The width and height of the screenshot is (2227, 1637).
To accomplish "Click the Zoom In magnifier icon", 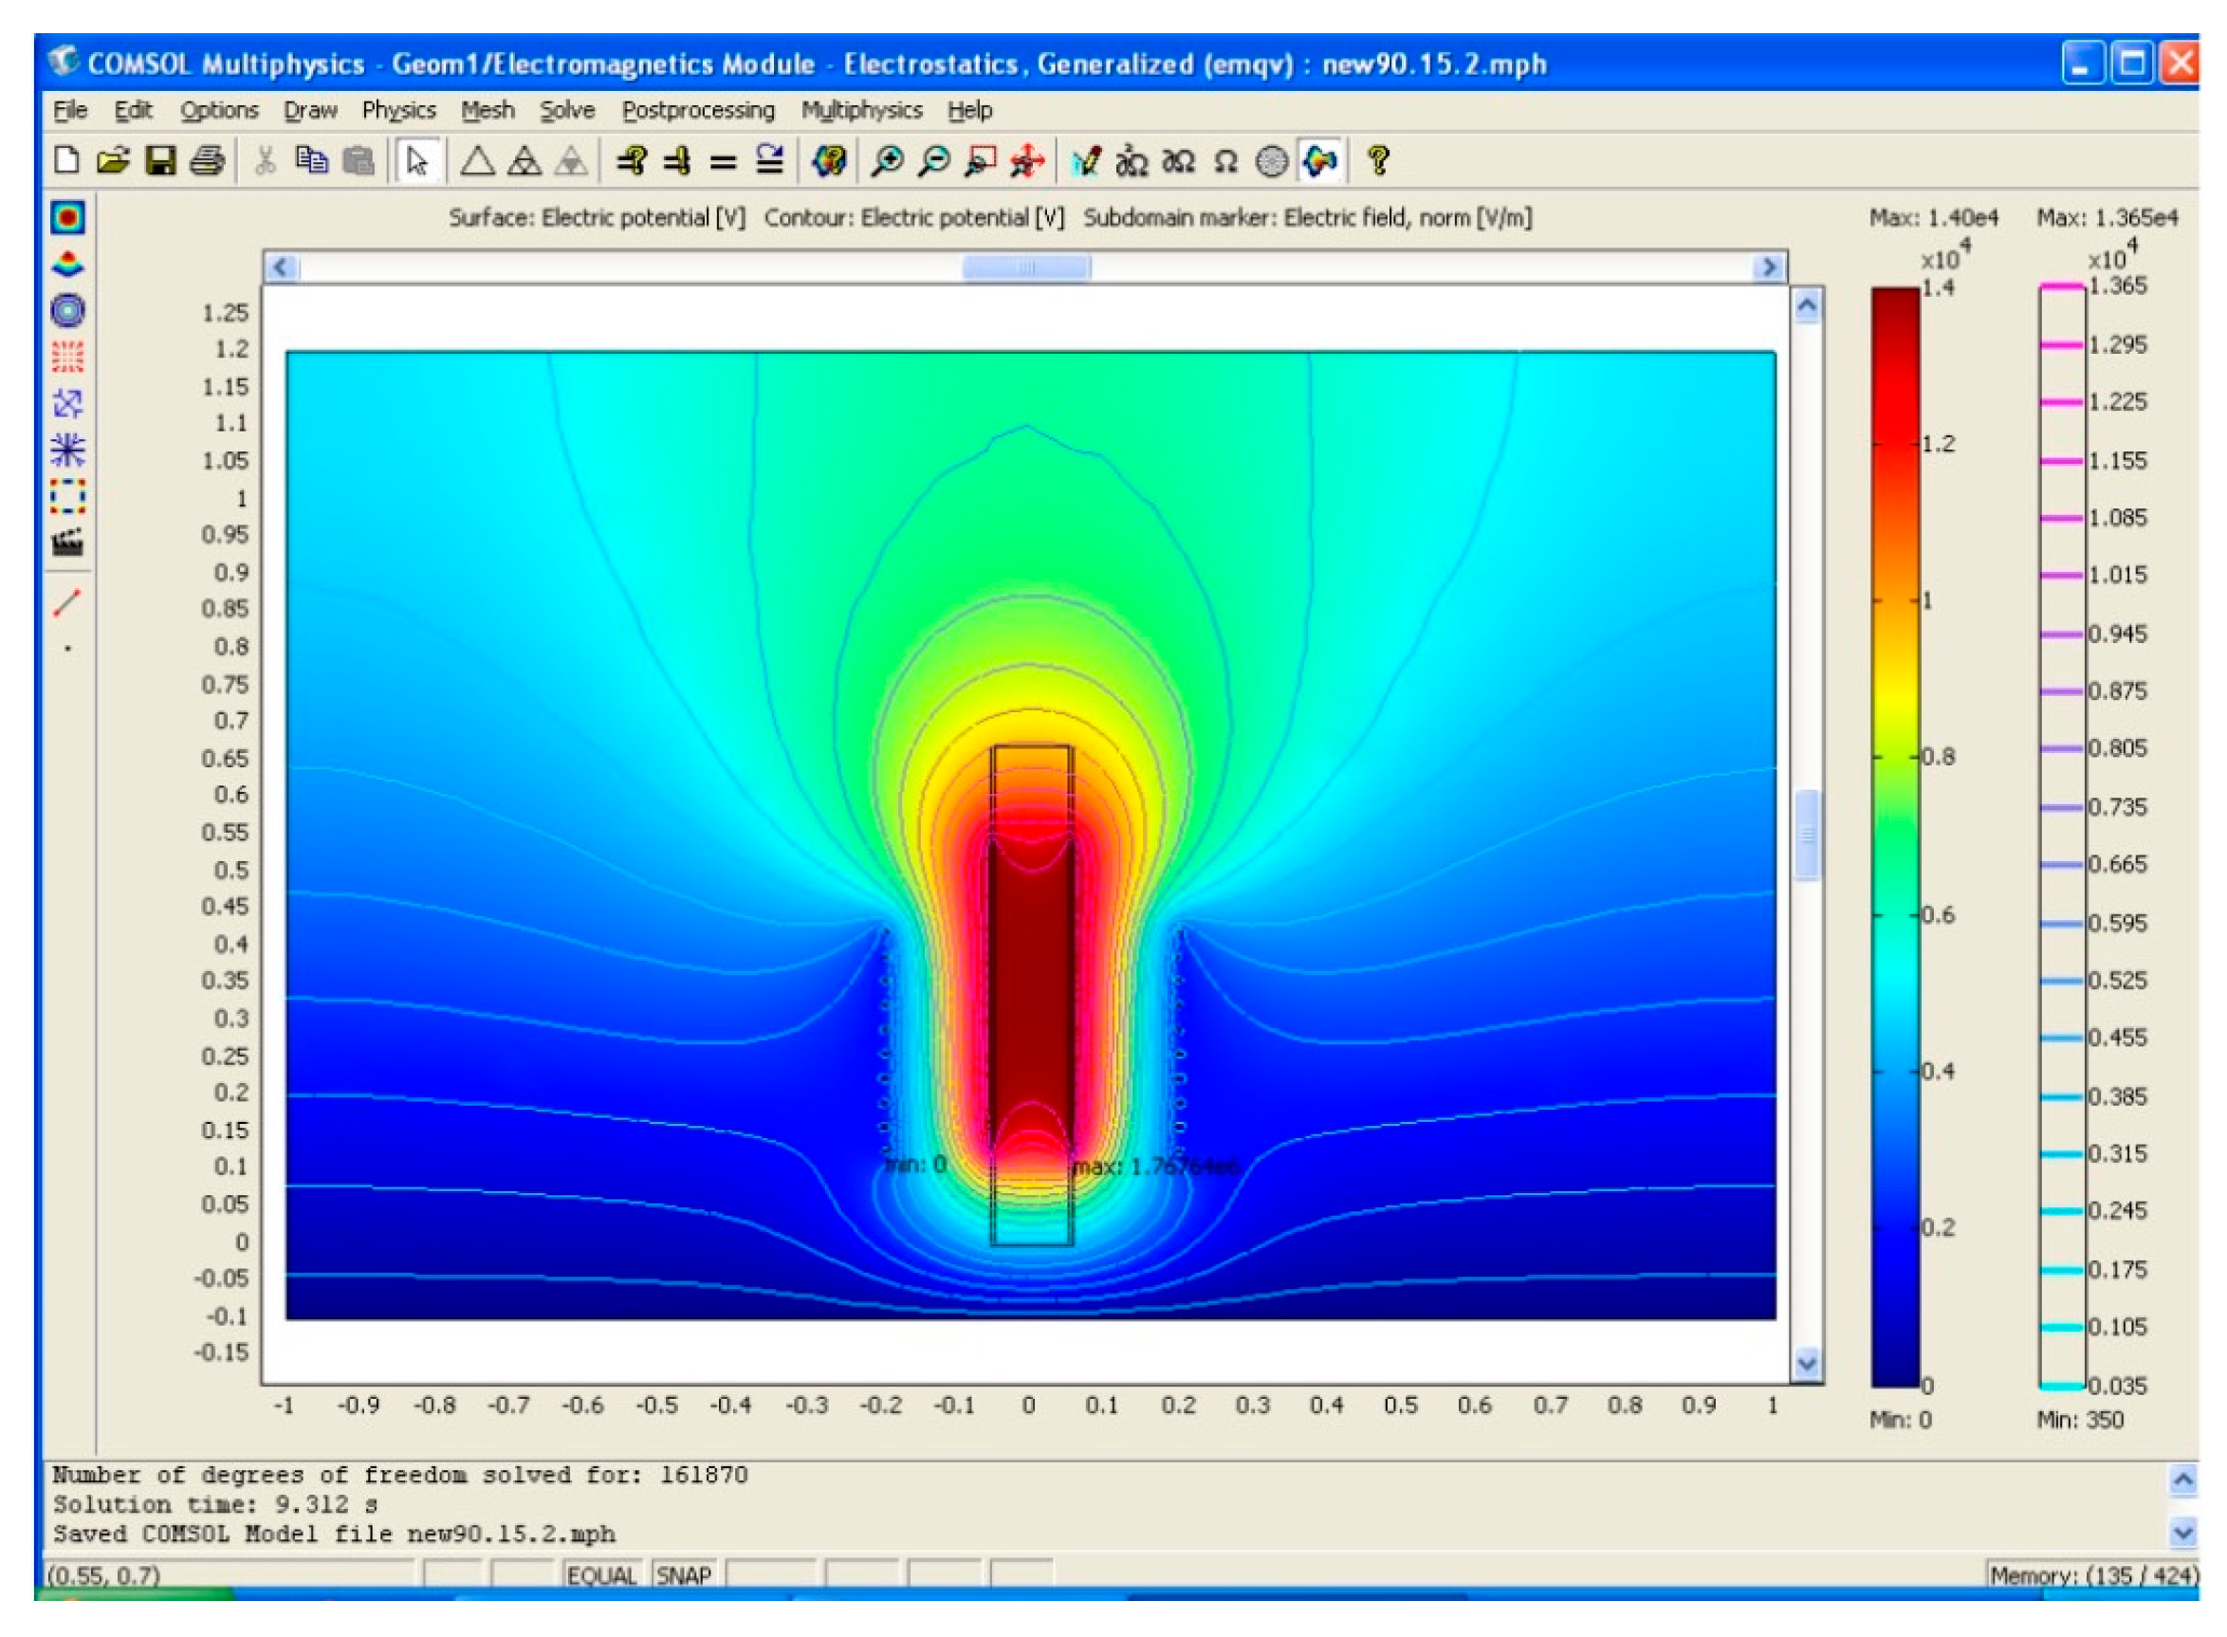I will coord(887,160).
